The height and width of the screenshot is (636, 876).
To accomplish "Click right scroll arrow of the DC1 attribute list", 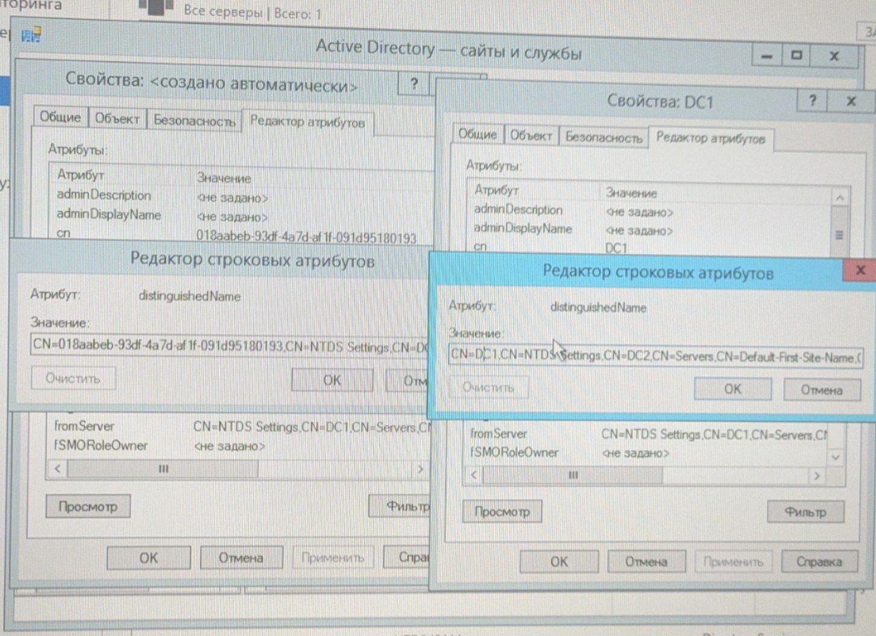I will coord(817,475).
